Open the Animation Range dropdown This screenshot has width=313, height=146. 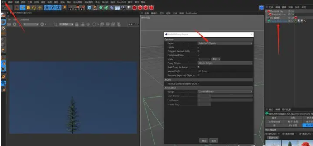tap(225, 92)
